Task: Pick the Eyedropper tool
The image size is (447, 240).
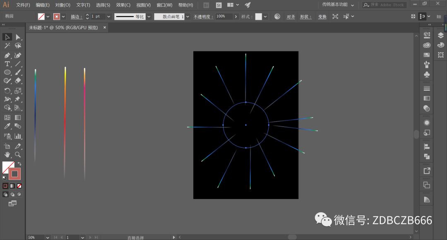Action: coord(7,126)
